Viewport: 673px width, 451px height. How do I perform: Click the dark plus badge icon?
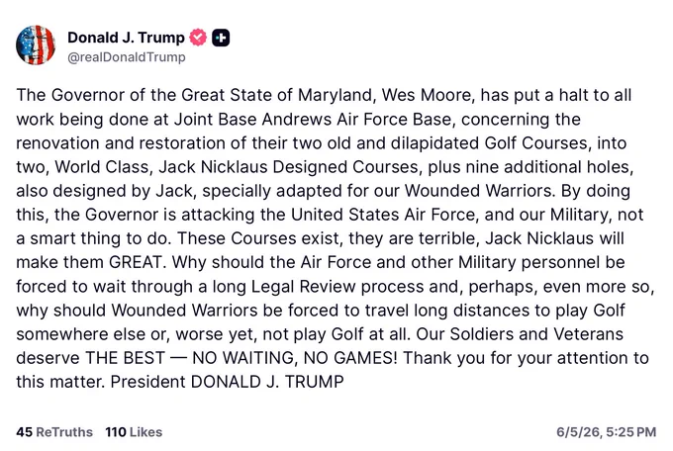(x=221, y=38)
